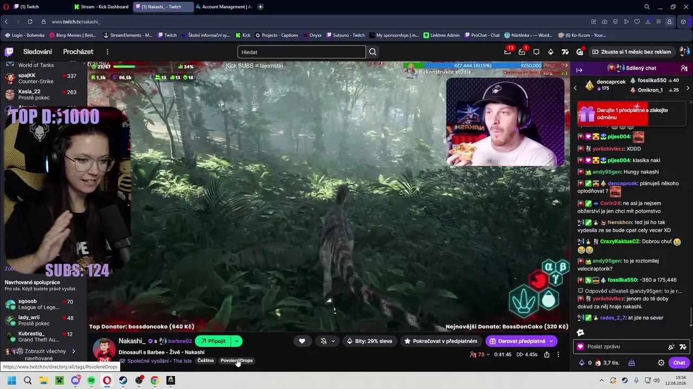Expand the viewer count dropdown

pyautogui.click(x=488, y=354)
